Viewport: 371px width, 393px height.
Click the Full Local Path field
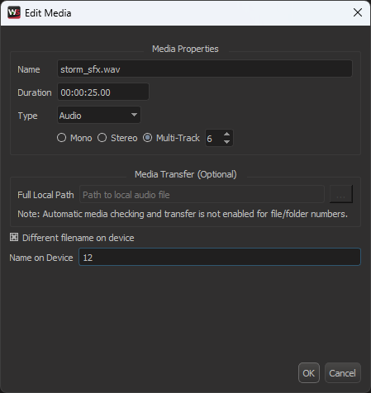click(202, 194)
